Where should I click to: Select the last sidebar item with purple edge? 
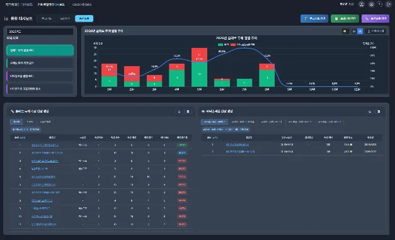(x=40, y=89)
